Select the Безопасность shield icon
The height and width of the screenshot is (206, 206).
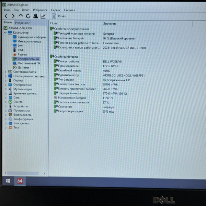point(10,115)
